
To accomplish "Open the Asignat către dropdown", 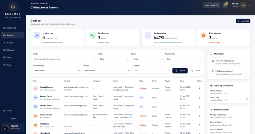I will 183,59.
